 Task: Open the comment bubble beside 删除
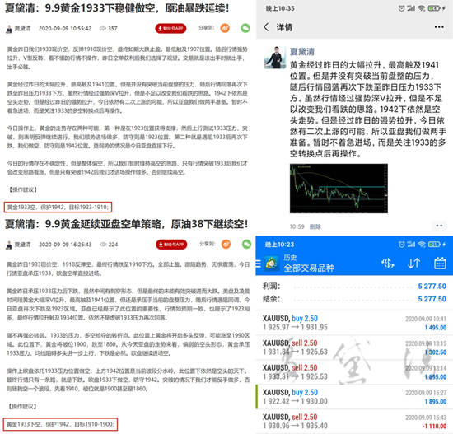tap(439, 226)
